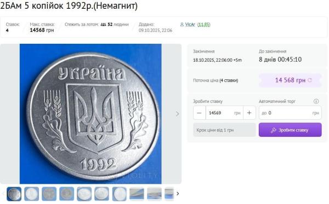Click the watchers icon next to 52 людини
The image size is (329, 204).
tap(103, 25)
